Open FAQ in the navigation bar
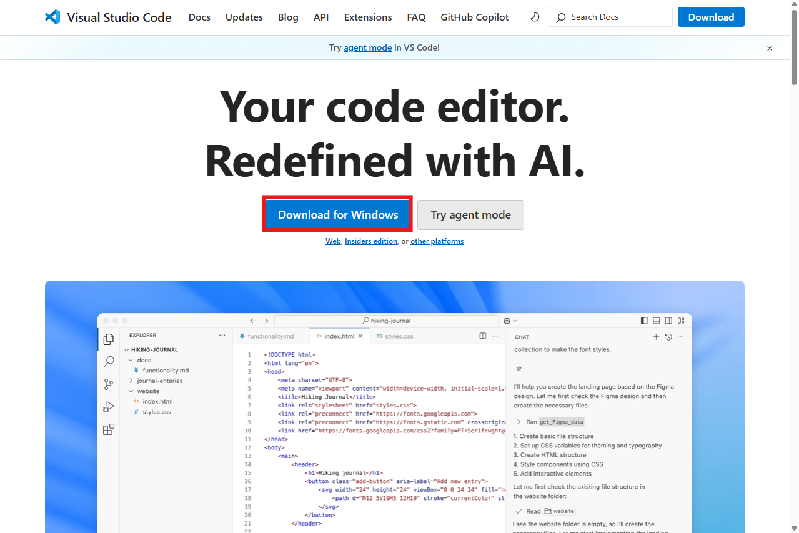799x533 pixels. coord(416,17)
